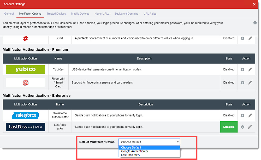Screen dimensions: 261x160
Task: Edit the Grid multifactor option
Action: point(250,38)
